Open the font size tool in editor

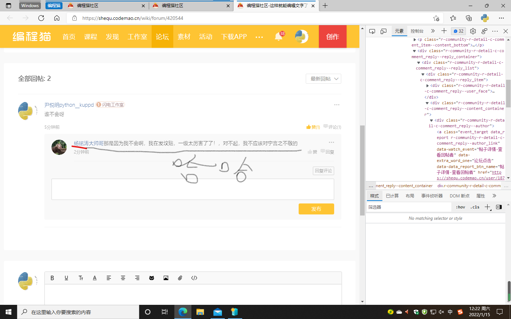tap(81, 278)
